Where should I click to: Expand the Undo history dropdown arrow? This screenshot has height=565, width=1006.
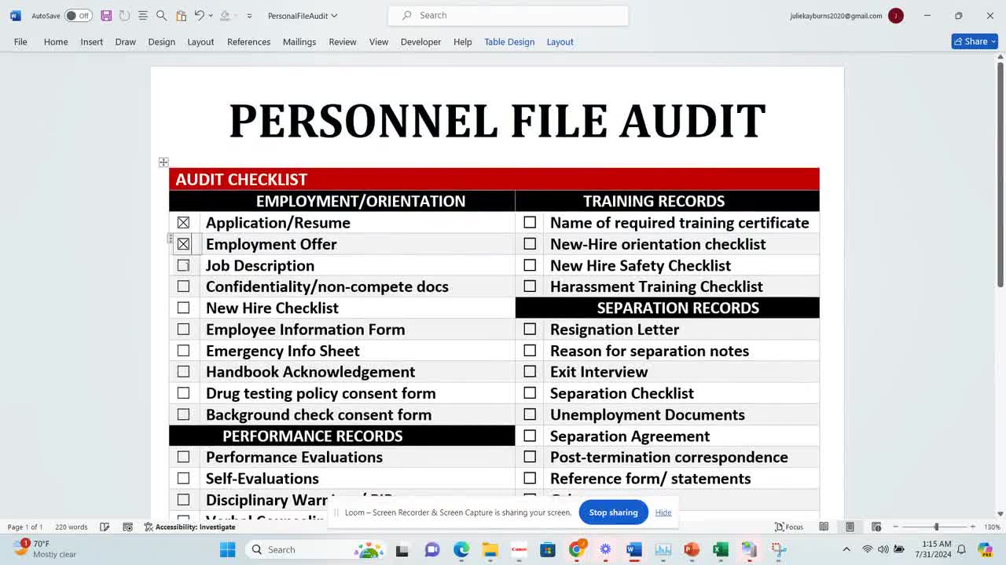coord(211,15)
